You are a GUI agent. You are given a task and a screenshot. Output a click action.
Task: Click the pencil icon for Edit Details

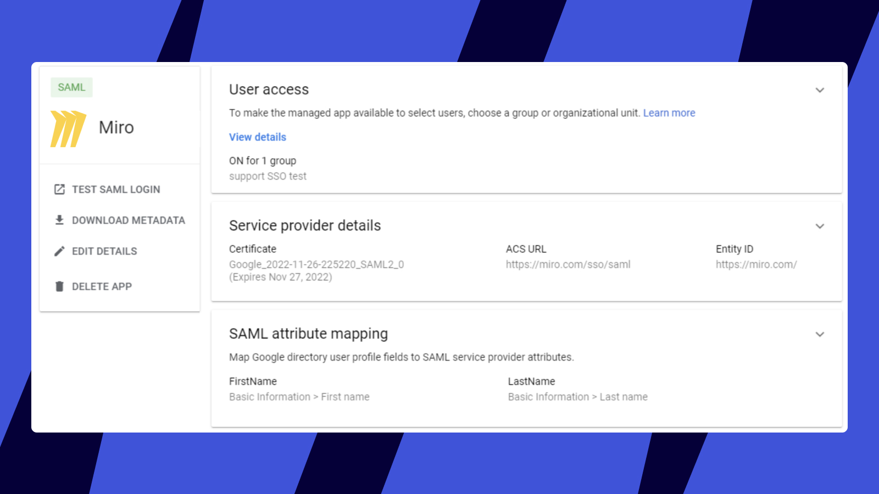[x=59, y=251]
